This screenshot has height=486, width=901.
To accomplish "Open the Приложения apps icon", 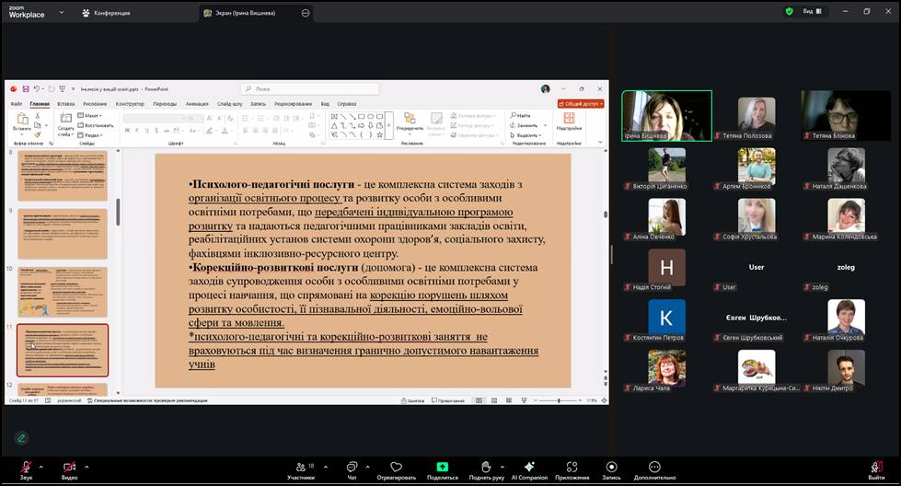I will [572, 467].
